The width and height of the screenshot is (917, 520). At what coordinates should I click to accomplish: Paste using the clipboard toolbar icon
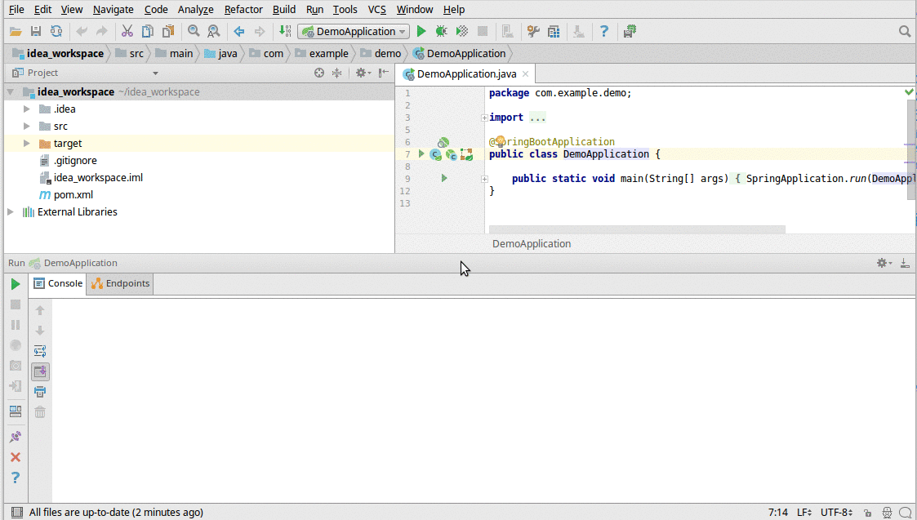pos(168,32)
